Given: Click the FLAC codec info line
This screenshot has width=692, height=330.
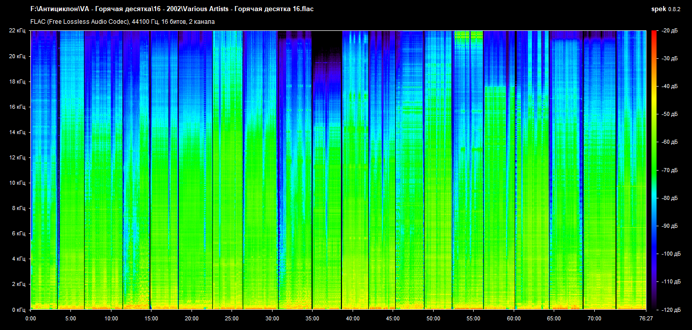Looking at the screenshot, I should 123,22.
